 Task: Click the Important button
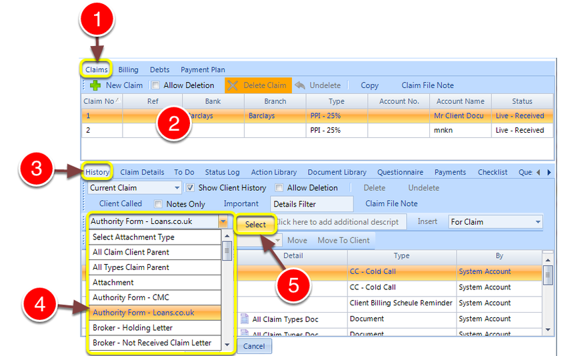[241, 203]
